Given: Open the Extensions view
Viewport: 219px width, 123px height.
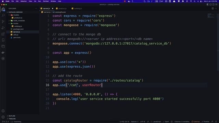Looking at the screenshot, I should pyautogui.click(x=3, y=34).
